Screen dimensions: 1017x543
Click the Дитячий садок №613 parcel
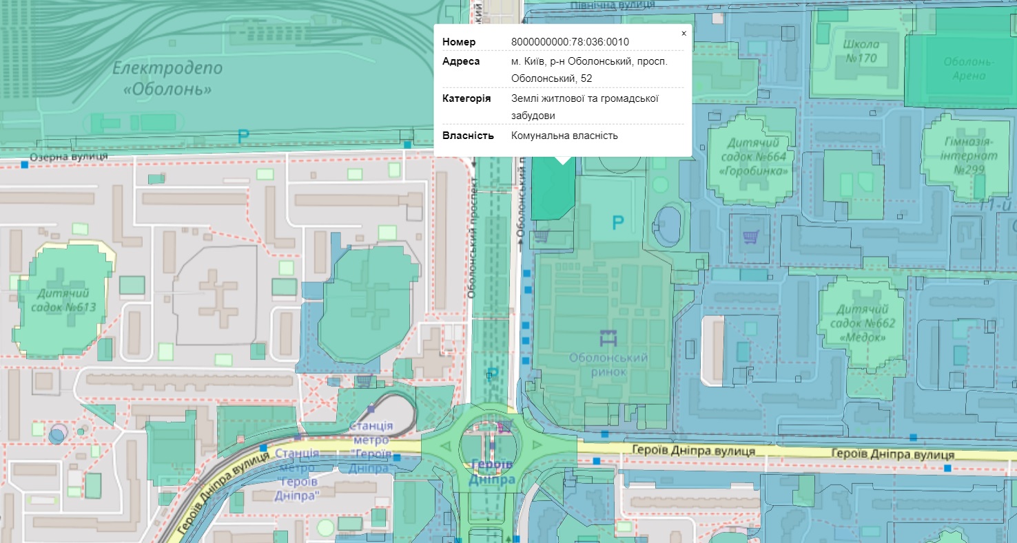(x=63, y=299)
